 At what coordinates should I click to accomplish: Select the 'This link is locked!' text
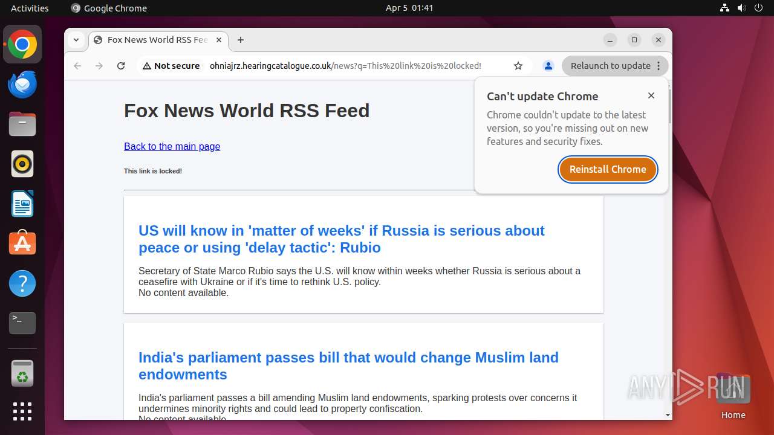pos(153,171)
